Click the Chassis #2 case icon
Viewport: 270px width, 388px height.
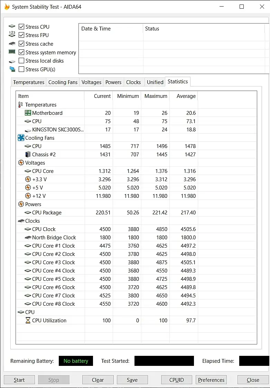(28, 155)
